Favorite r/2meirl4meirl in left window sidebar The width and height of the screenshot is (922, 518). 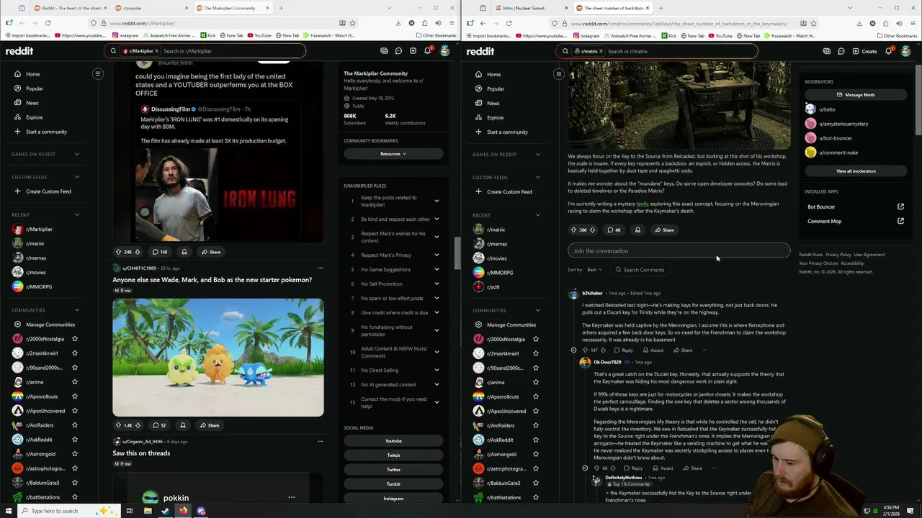pyautogui.click(x=75, y=353)
